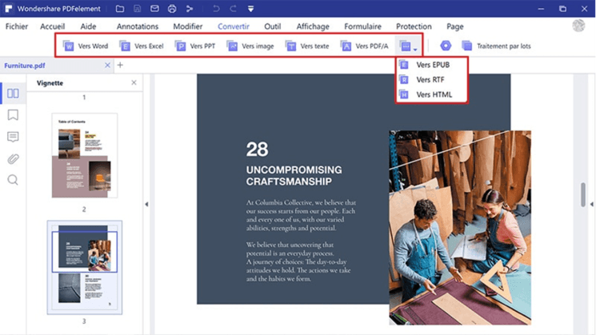Show the attachments paperclip panel
The height and width of the screenshot is (335, 596).
coord(13,158)
